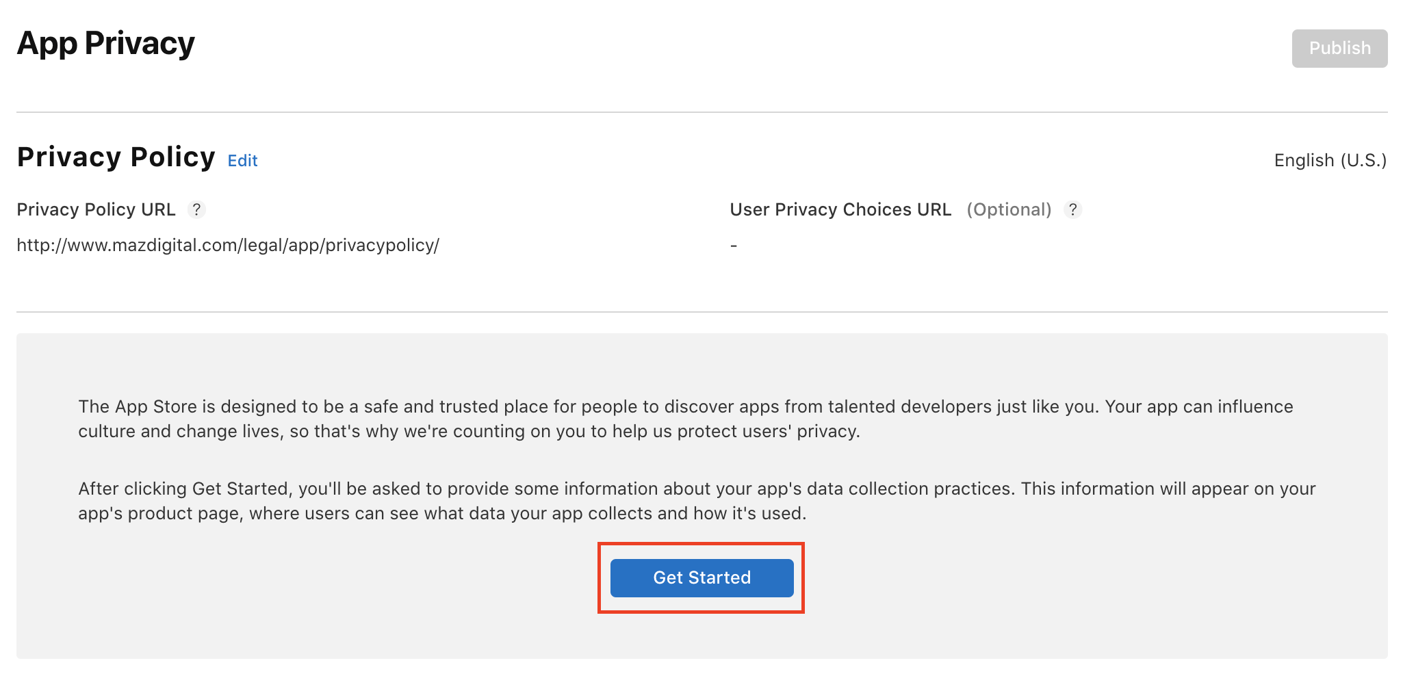Viewport: 1403px width, 676px height.
Task: Click the Privacy Policy URL label
Action: (96, 209)
